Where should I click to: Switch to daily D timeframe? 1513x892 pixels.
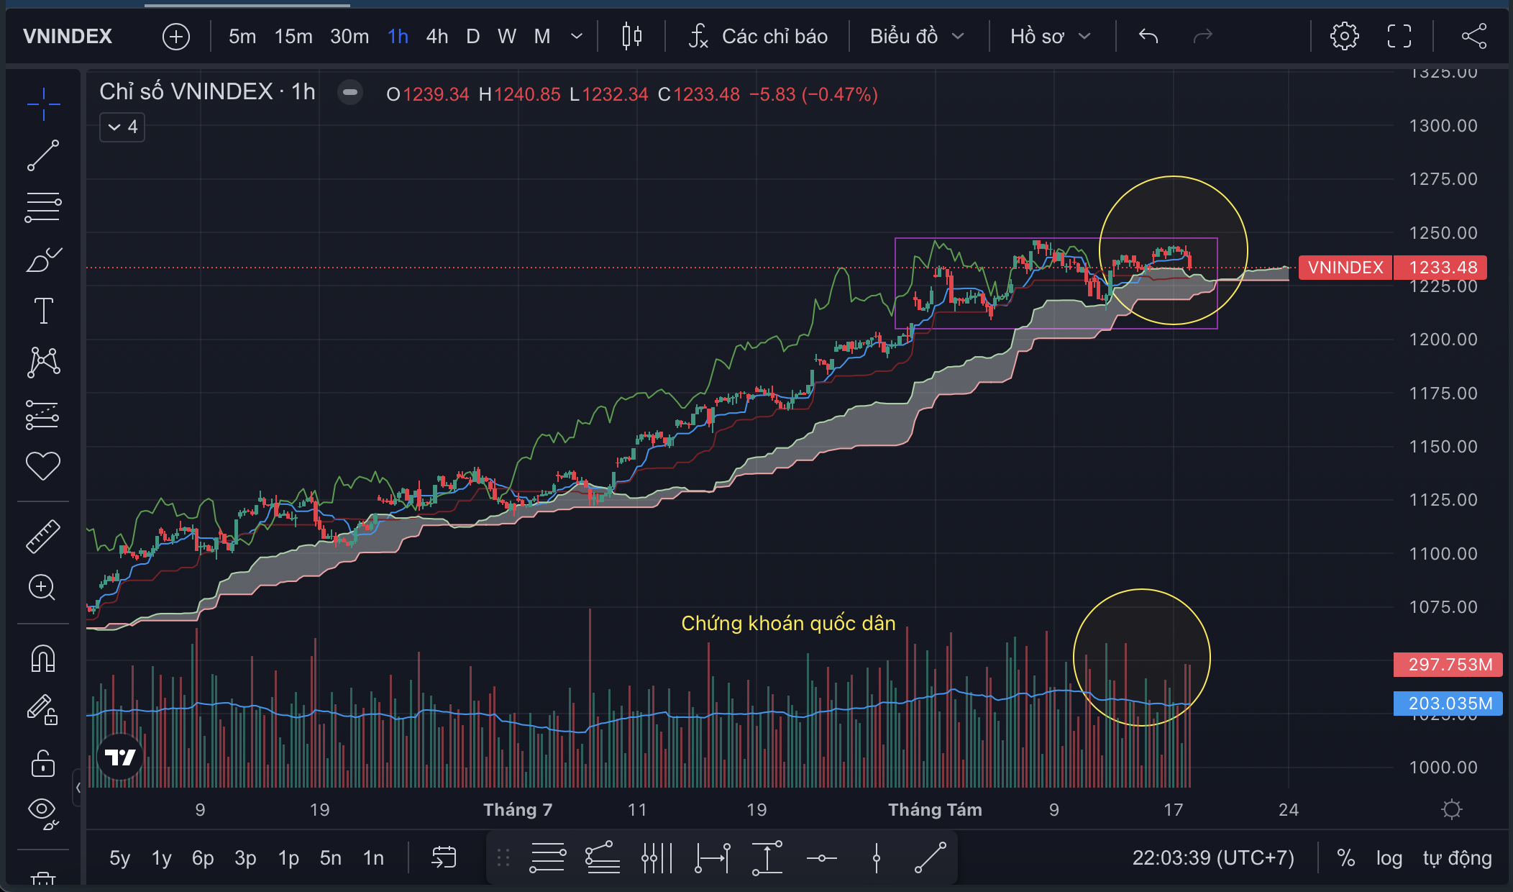473,36
